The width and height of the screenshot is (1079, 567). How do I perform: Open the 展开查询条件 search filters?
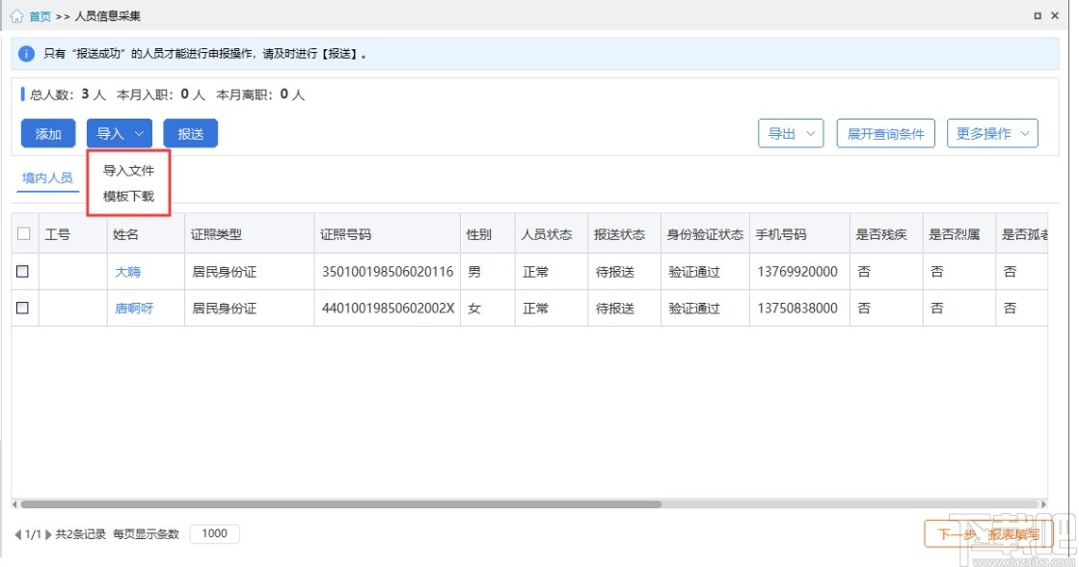(x=884, y=133)
